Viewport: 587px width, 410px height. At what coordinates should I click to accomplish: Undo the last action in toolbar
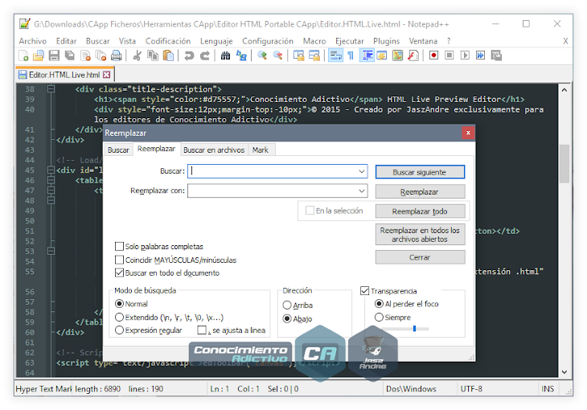coord(189,55)
